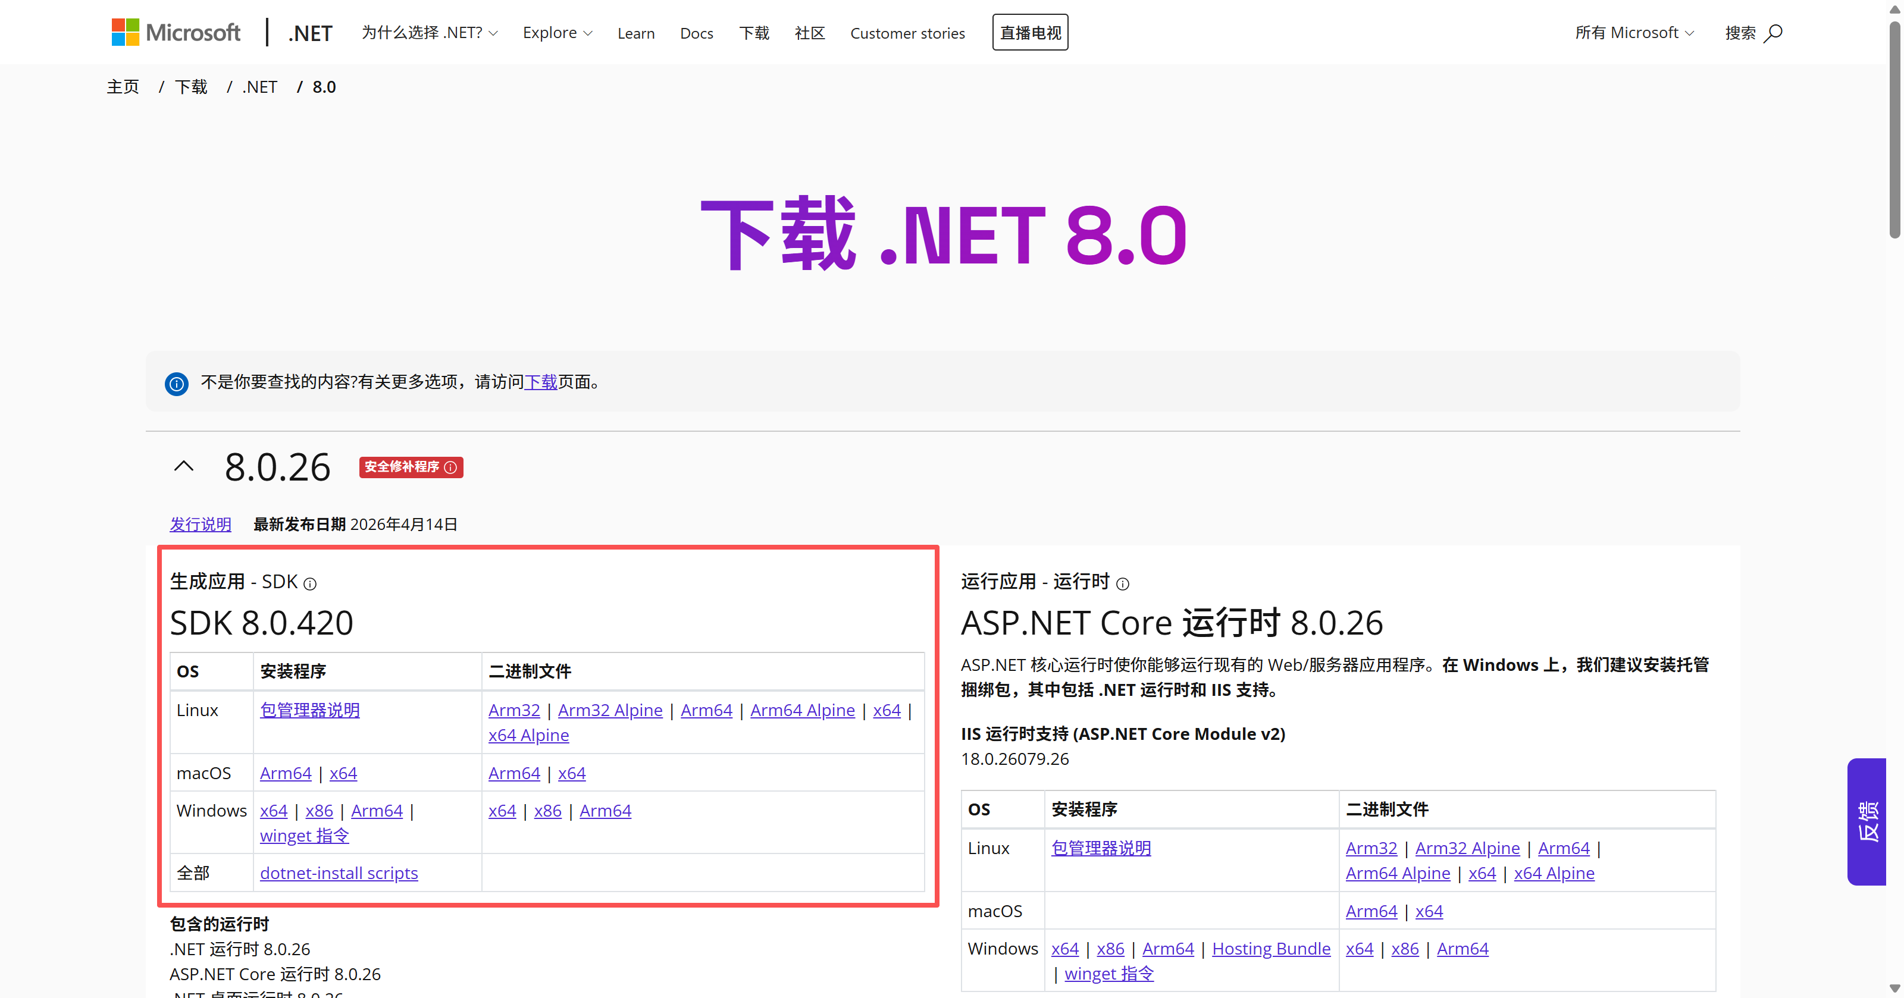Download ASP.NET runtime Windows x86 installer

pos(1110,949)
